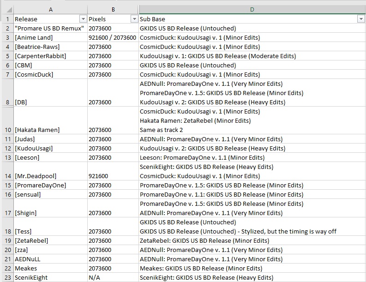Screen dimensions: 366x282
Task: Open the Sub Base column filter dropdown
Action: tap(361, 19)
